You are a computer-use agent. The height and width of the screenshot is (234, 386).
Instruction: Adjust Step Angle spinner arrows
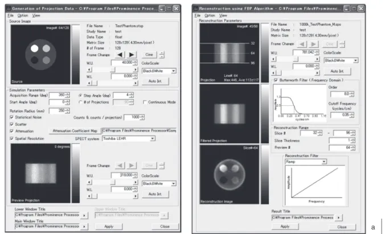click(x=131, y=95)
